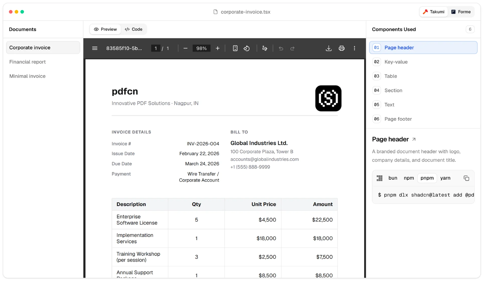Open the Minimal invoice document

tap(43, 76)
